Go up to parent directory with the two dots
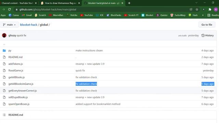This screenshot has height=123, width=219. point(4,44)
